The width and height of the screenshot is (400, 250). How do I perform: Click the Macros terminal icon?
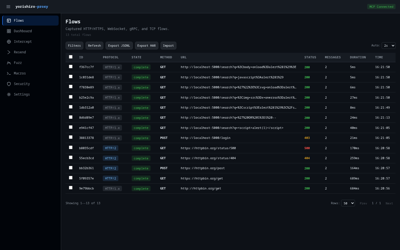point(9,73)
